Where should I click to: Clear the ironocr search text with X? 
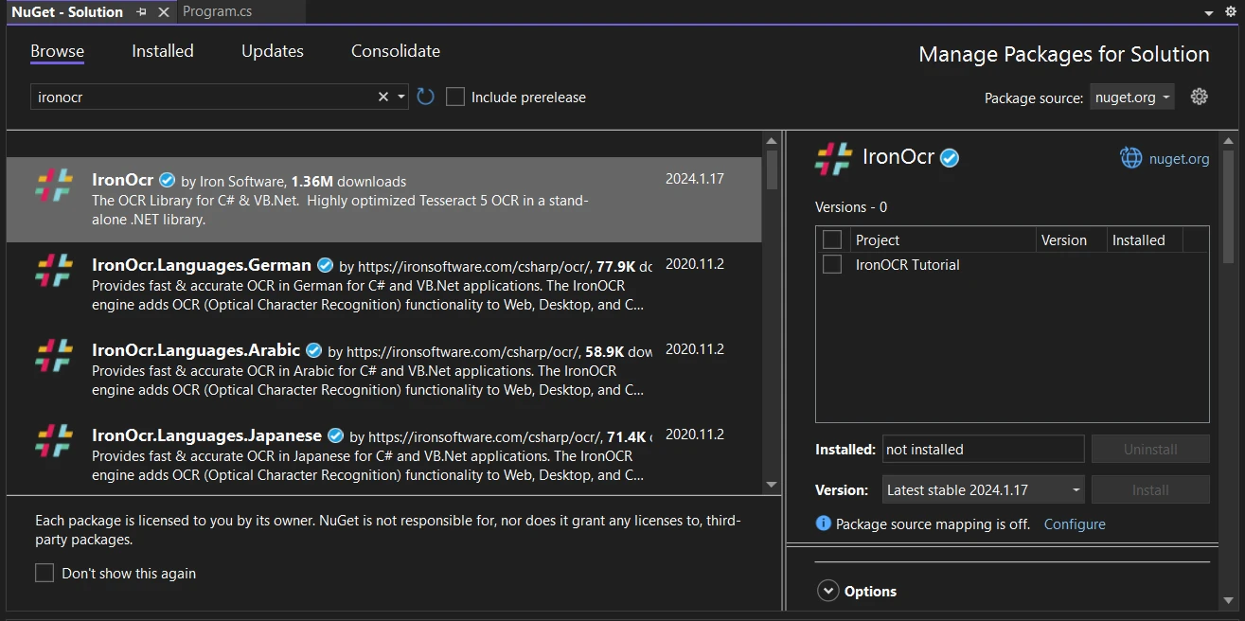(383, 97)
